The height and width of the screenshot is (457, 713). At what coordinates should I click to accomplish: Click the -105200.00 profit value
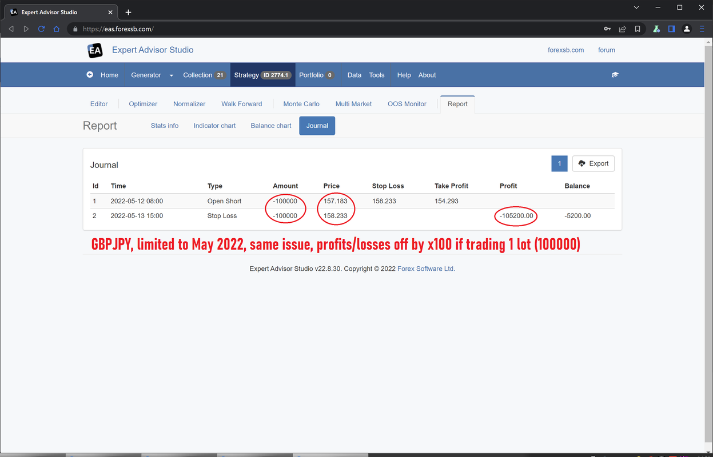pyautogui.click(x=516, y=216)
